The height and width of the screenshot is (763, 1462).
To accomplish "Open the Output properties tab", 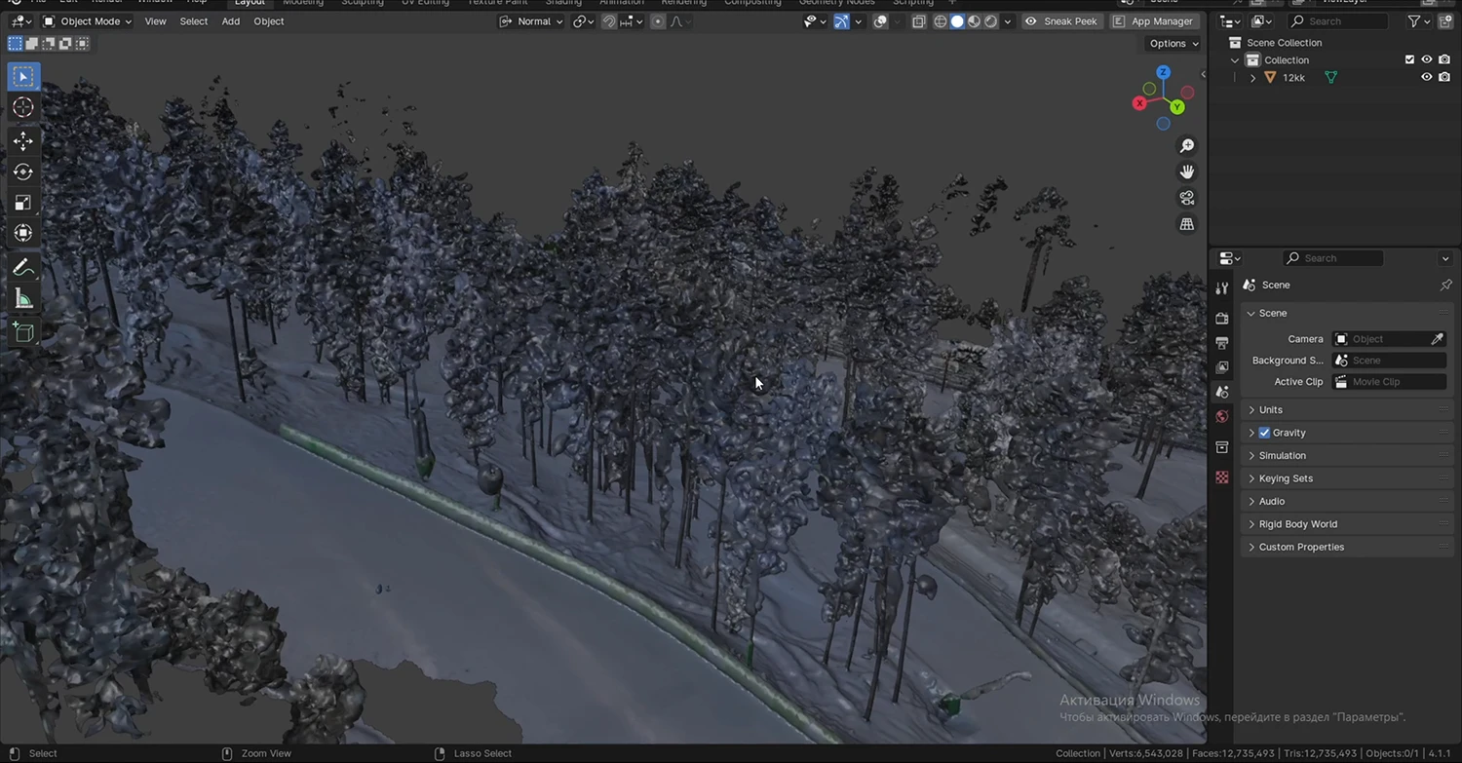I will click(x=1222, y=342).
